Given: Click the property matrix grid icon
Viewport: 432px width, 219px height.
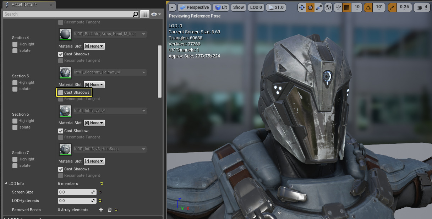Looking at the screenshot, I should click(144, 14).
